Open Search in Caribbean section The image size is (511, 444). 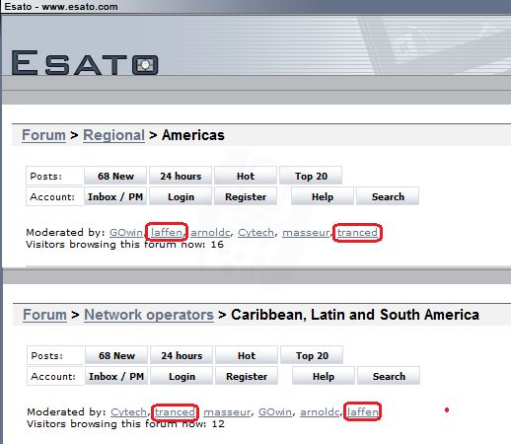[389, 376]
